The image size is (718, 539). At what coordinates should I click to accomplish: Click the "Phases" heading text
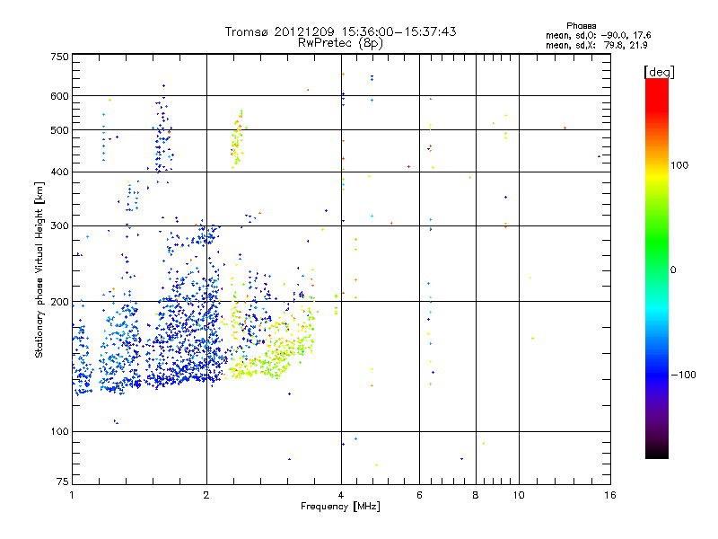point(581,26)
